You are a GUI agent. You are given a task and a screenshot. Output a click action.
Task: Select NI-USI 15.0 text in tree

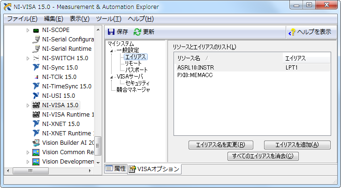pyautogui.click(x=59, y=96)
